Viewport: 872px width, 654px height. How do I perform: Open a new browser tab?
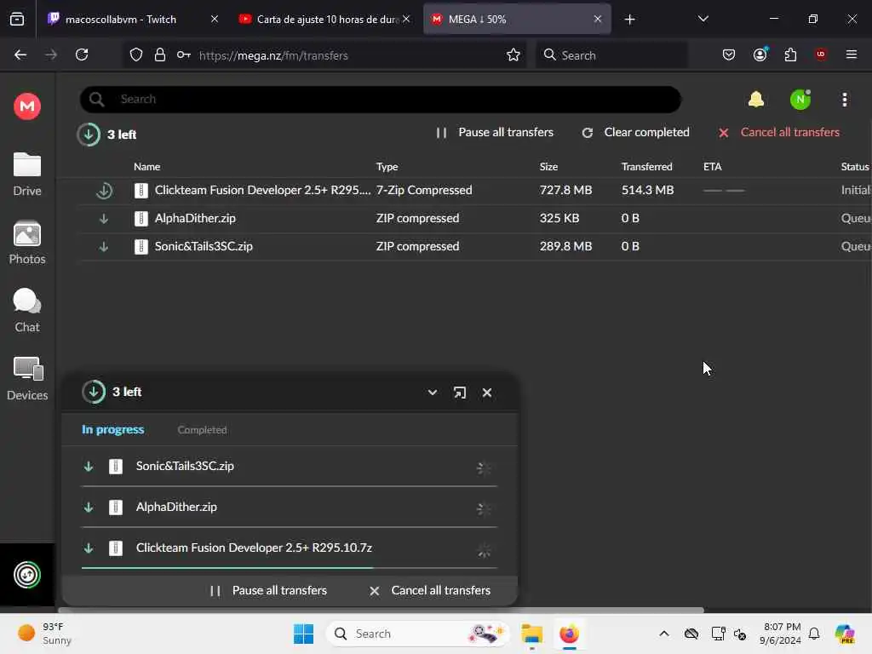(x=629, y=20)
